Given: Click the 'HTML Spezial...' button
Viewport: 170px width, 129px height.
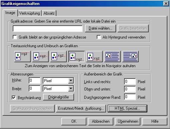Looking at the screenshot, I should point(127,108).
